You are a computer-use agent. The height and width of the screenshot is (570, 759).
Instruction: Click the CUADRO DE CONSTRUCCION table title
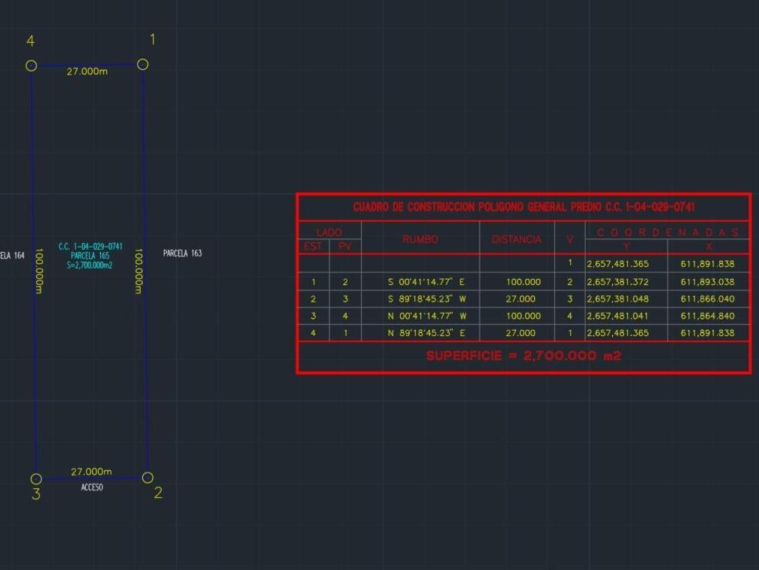click(x=524, y=207)
